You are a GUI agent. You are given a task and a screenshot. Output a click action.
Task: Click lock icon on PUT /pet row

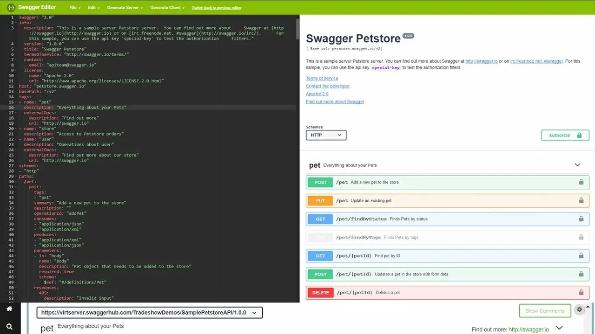tap(581, 200)
